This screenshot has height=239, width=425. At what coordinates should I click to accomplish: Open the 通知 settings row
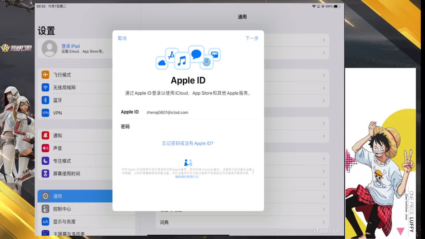(x=75, y=135)
